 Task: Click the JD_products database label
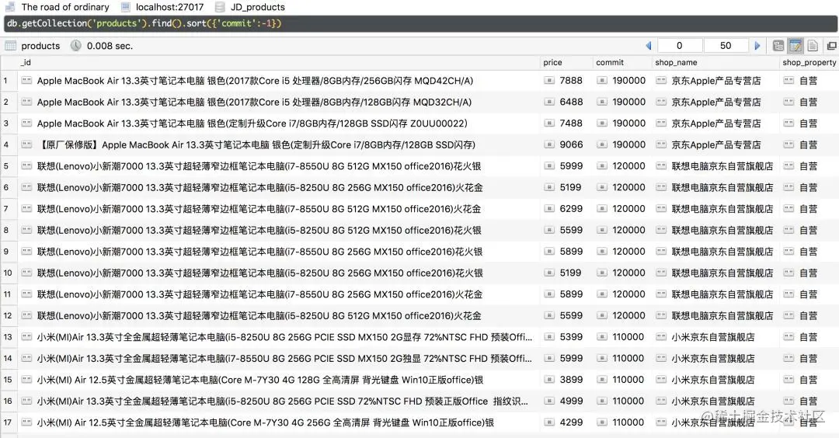point(257,7)
